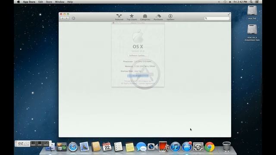Open the Store menu
The image size is (276, 155).
point(49,2)
